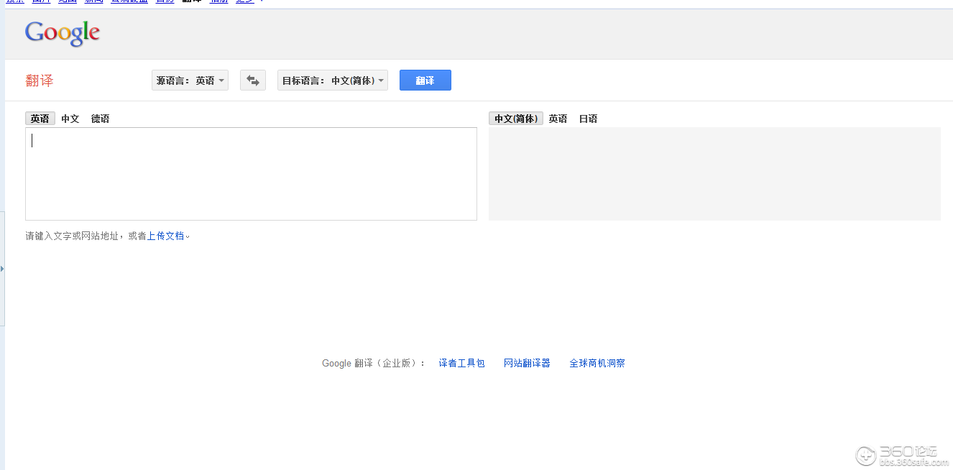Open the 全球商机洞察 link

pos(597,364)
